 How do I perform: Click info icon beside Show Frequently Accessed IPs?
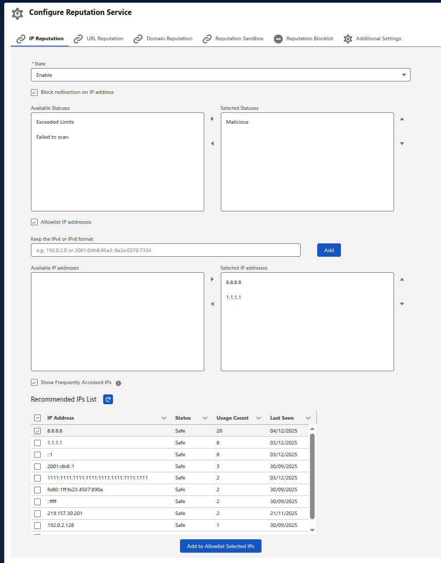pos(119,383)
